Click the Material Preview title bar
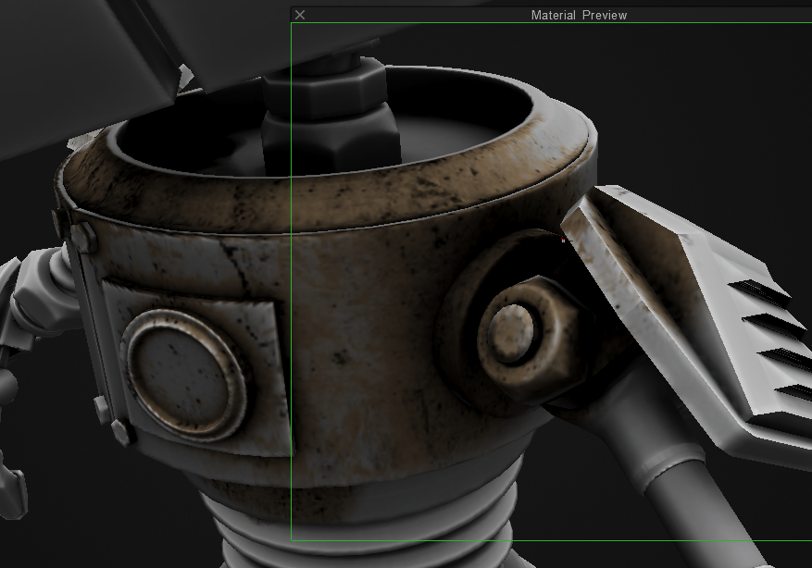The height and width of the screenshot is (568, 812). click(x=579, y=15)
